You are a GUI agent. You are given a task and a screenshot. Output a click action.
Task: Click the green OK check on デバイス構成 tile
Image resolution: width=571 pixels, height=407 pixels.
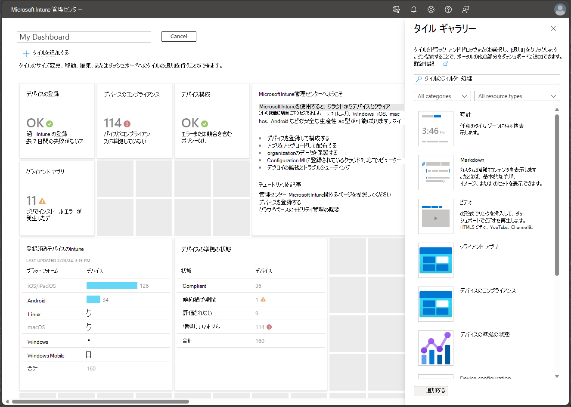tap(205, 123)
